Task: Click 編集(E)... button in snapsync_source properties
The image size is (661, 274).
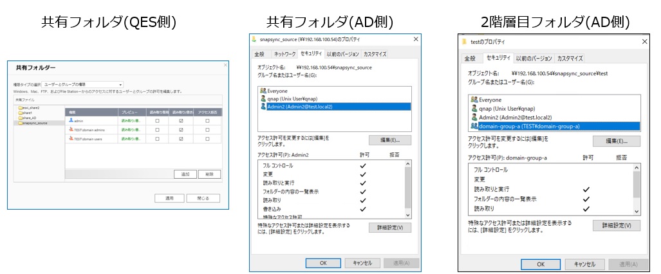Action: [389, 140]
